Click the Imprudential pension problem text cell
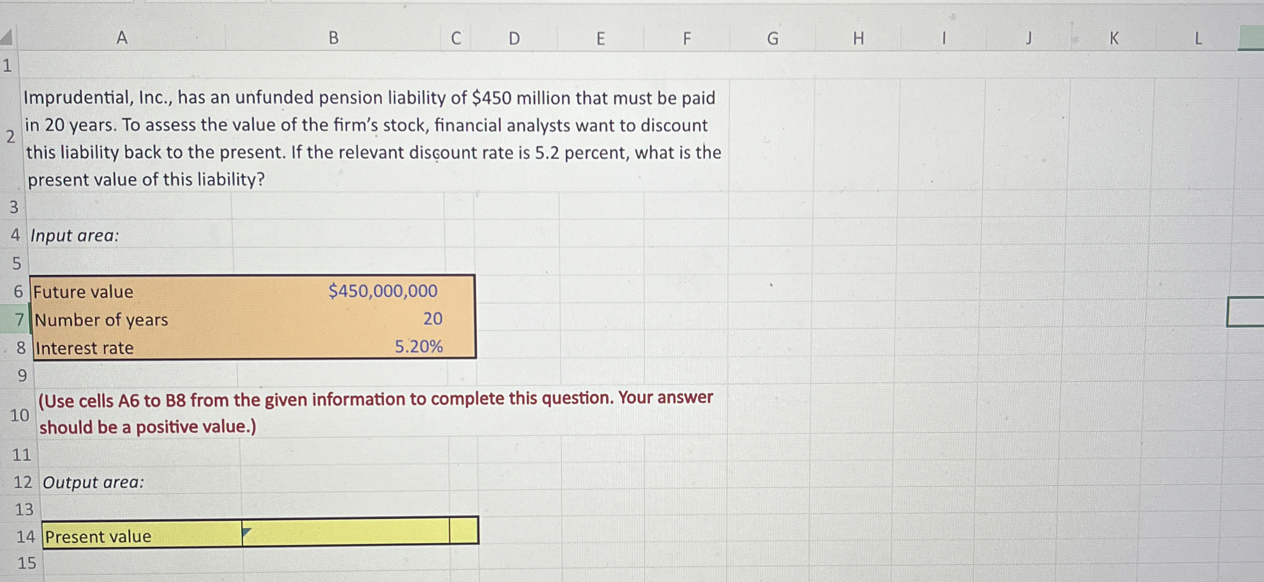Image resolution: width=1264 pixels, height=582 pixels. tap(374, 137)
